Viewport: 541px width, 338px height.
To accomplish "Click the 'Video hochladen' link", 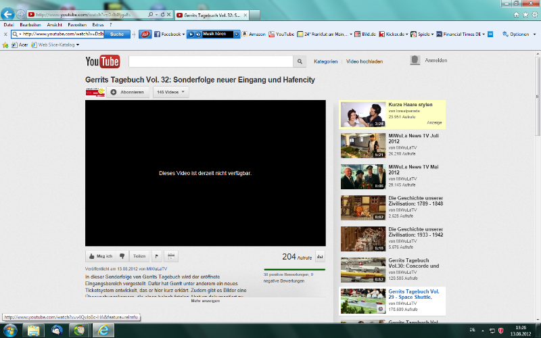I will (x=364, y=62).
